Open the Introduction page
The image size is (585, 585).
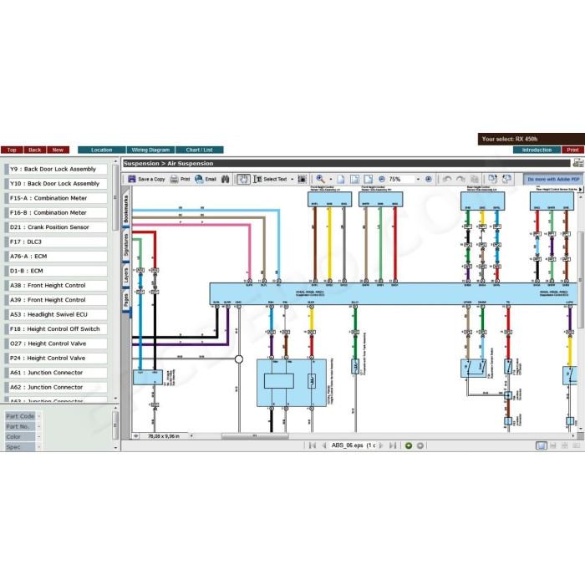pyautogui.click(x=537, y=150)
